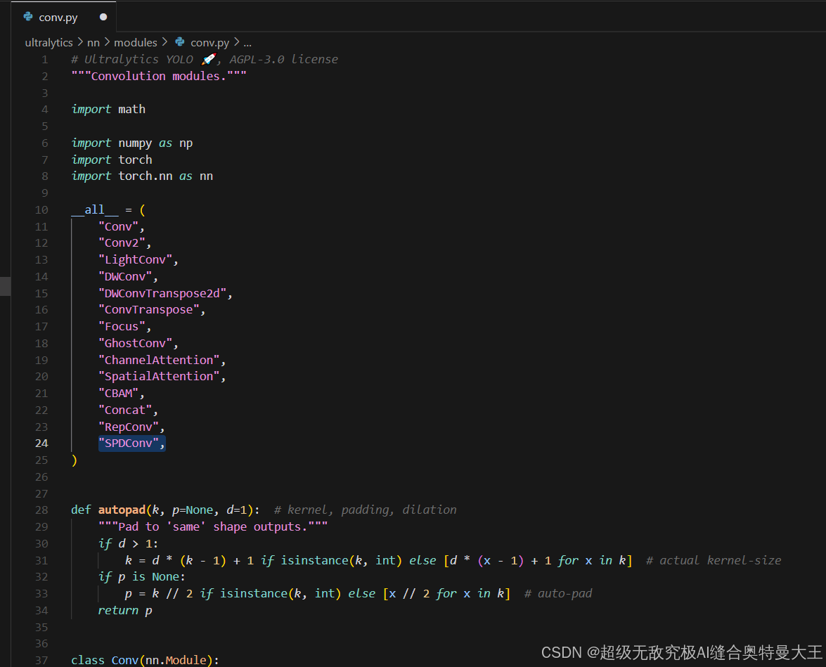Click the Python icon on the conv.py tab
The width and height of the screenshot is (826, 667).
point(27,17)
